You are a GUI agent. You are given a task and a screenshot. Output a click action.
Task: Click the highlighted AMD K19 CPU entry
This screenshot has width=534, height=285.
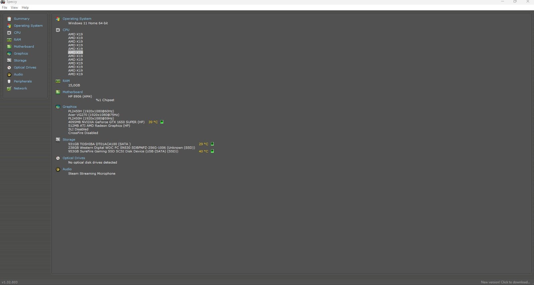point(75,52)
